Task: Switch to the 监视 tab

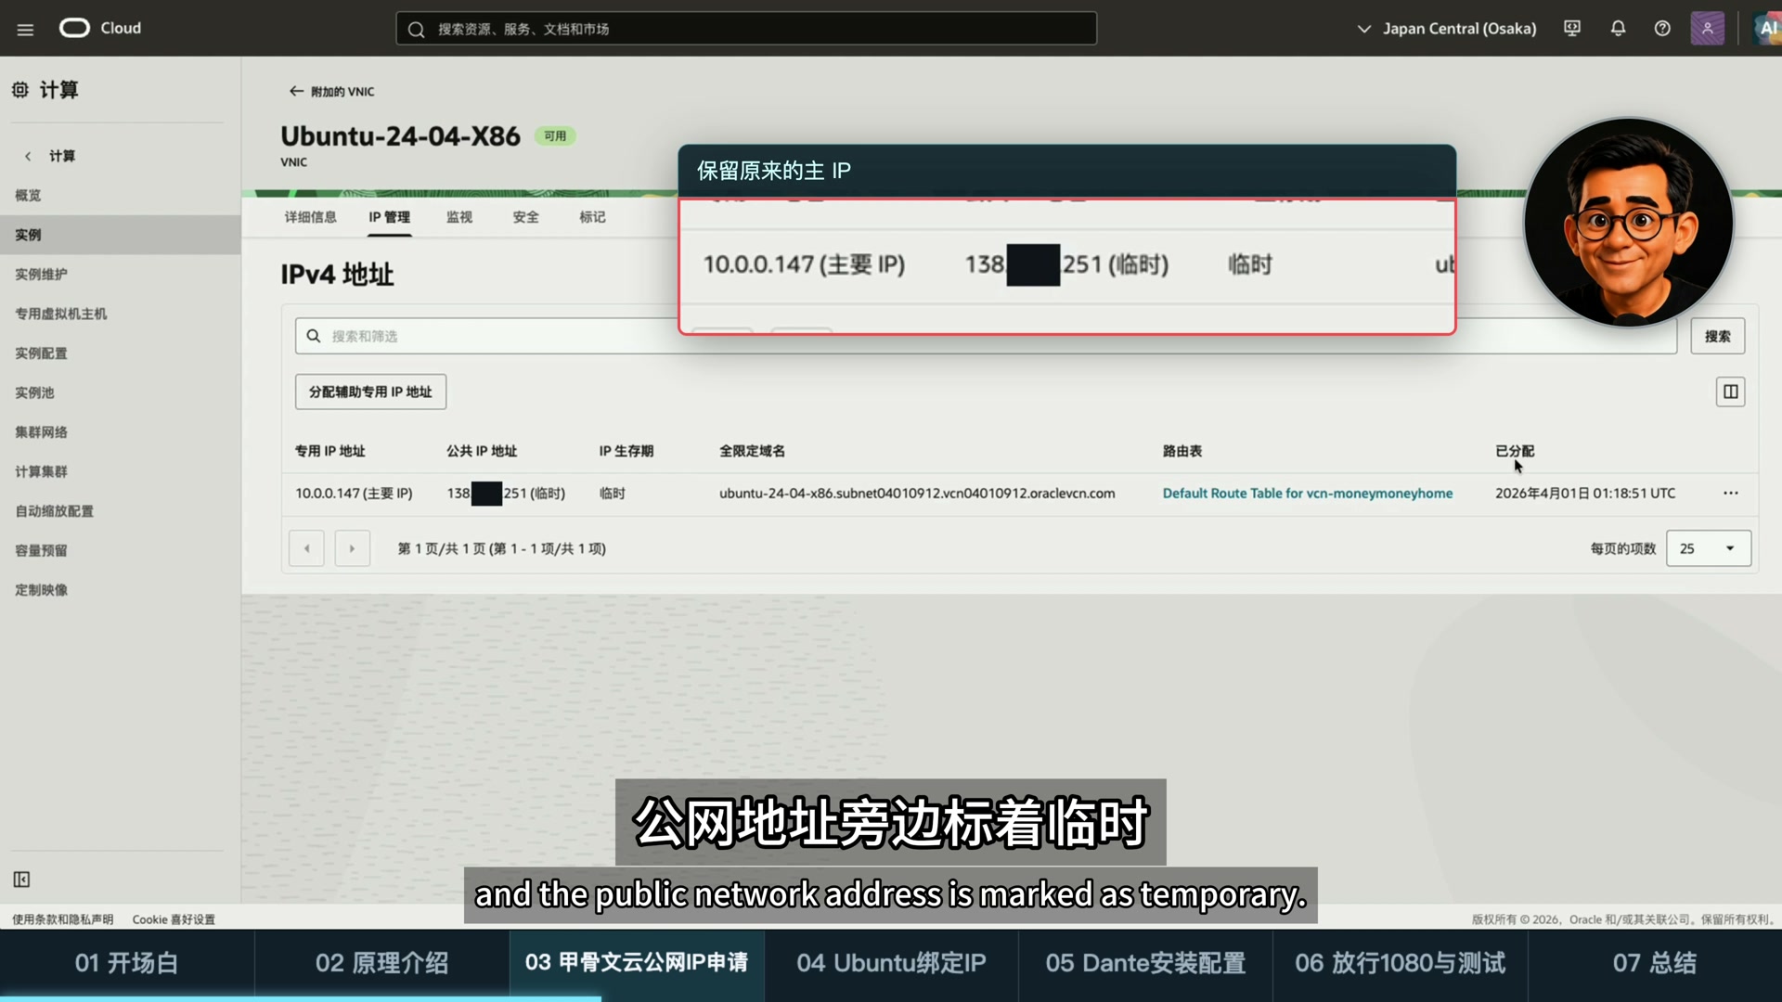Action: (459, 217)
